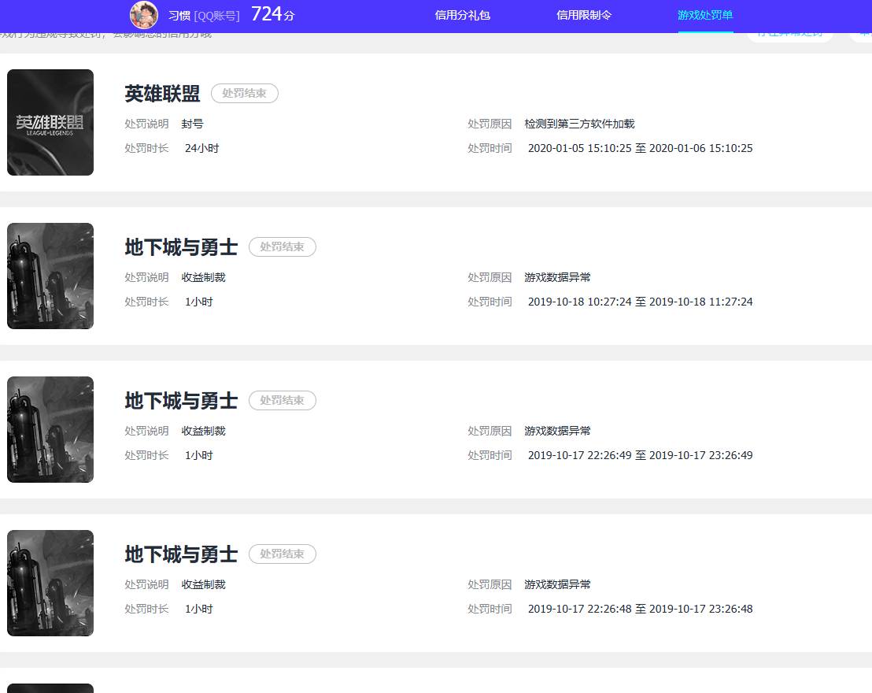Switch to the 信用分礼包 tab
This screenshot has width=872, height=693.
point(462,14)
